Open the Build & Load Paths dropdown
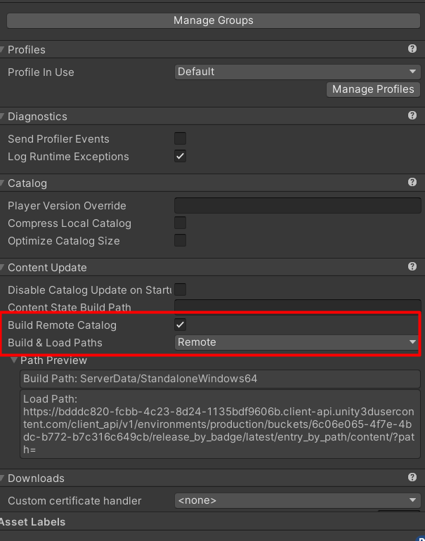The height and width of the screenshot is (541, 425). [297, 342]
